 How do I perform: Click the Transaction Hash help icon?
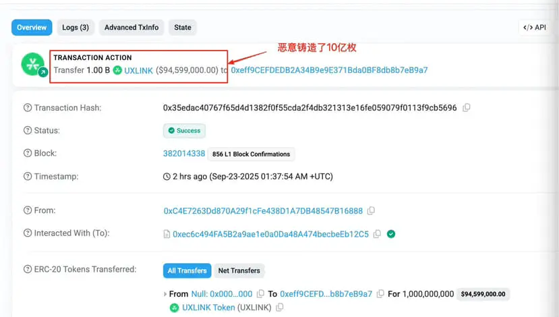click(x=28, y=108)
